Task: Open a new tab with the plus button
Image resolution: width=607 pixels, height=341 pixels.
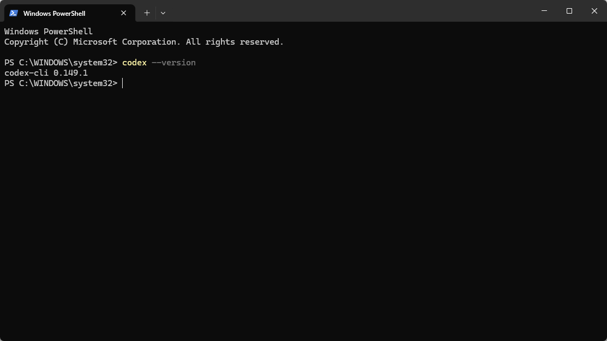Action: 147,13
